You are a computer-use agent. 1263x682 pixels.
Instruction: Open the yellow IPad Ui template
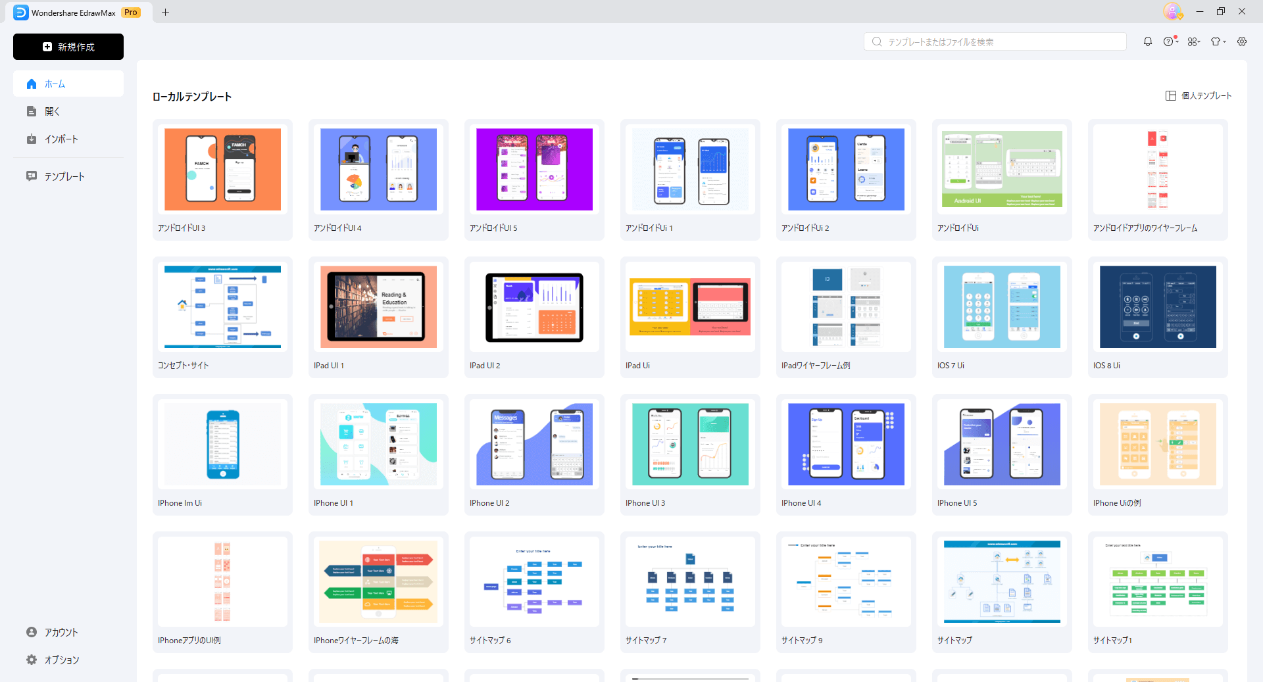690,317
